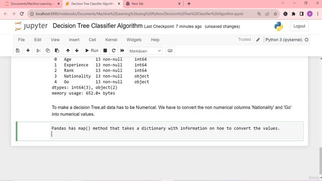Viewport: 322px width, 181px height.
Task: Open the Extensions puzzle icon
Action: [293, 14]
